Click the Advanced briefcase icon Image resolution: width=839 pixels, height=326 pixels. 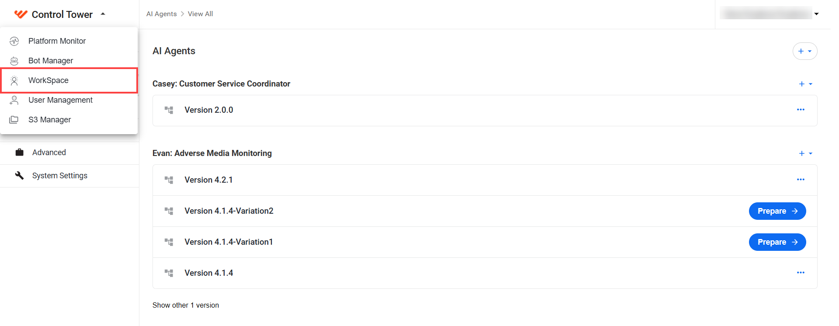19,153
